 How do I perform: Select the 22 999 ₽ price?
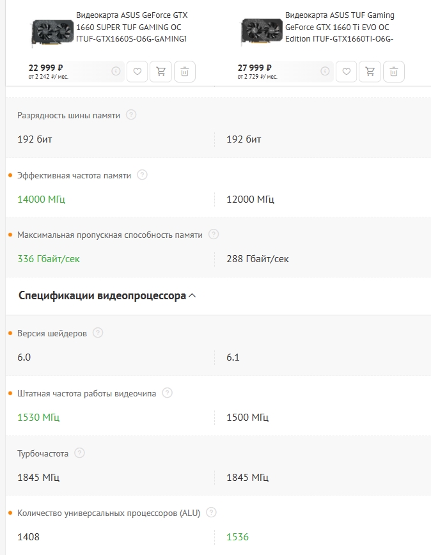pos(45,68)
